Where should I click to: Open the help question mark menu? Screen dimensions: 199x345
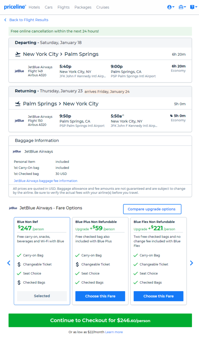(194, 7)
